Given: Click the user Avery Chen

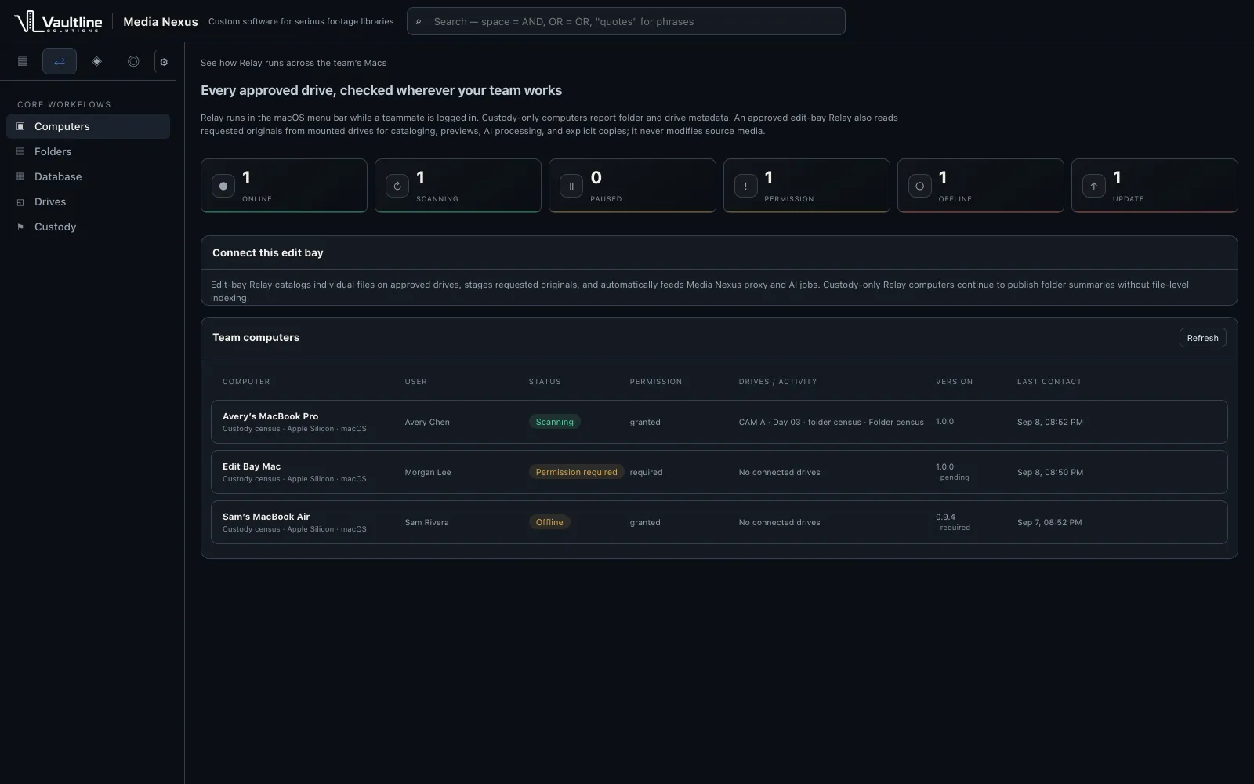Looking at the screenshot, I should (427, 422).
